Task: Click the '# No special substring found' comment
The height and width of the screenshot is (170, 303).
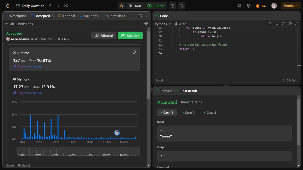Action: pos(203,45)
